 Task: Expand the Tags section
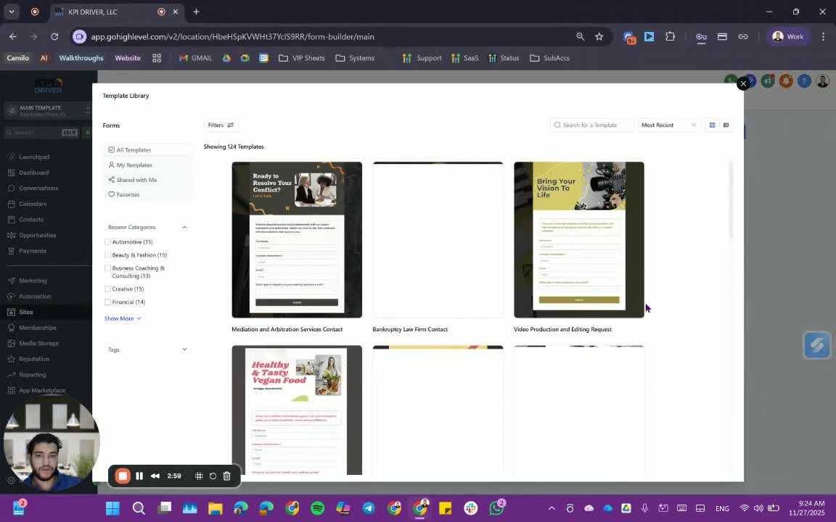point(184,350)
